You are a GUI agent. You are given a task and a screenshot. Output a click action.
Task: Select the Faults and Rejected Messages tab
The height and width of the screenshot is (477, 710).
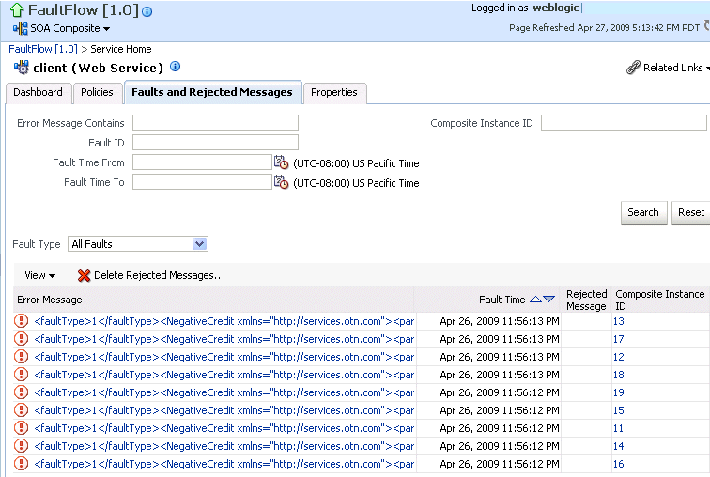pos(212,92)
